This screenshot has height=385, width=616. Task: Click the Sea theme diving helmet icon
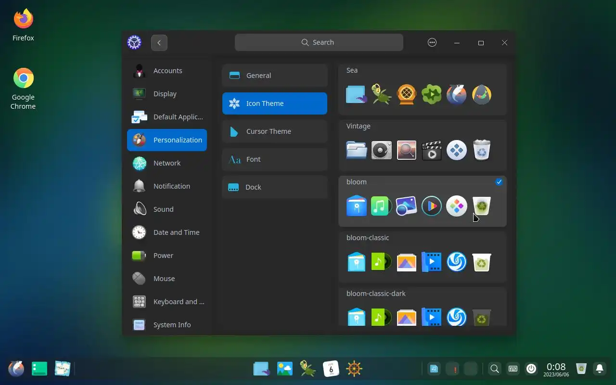pyautogui.click(x=407, y=94)
